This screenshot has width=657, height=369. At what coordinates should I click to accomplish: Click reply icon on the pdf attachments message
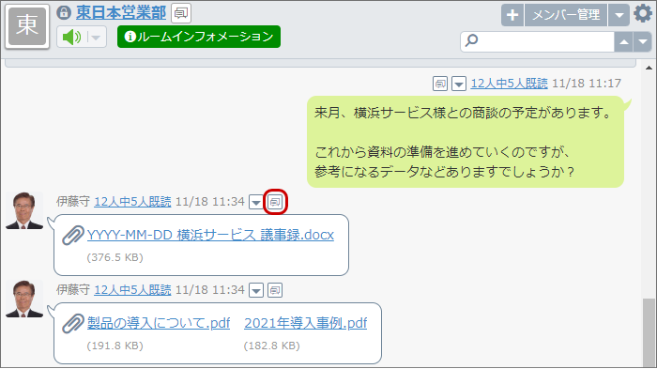pos(275,290)
